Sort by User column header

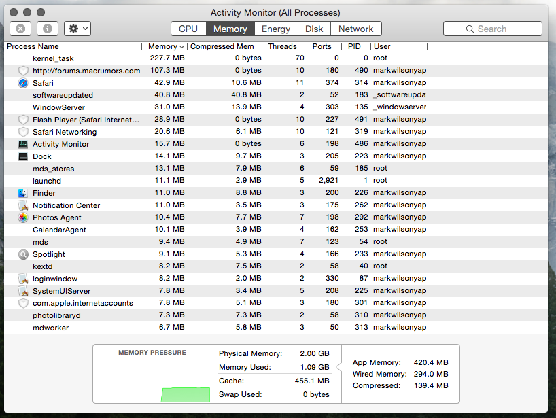[399, 46]
